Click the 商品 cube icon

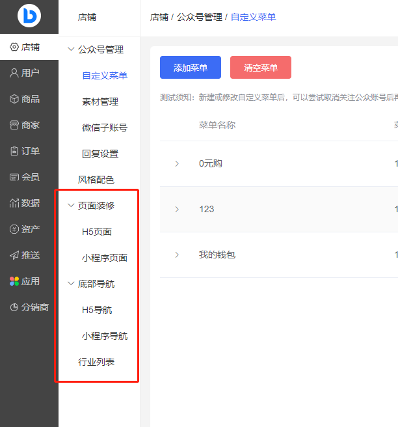point(14,99)
